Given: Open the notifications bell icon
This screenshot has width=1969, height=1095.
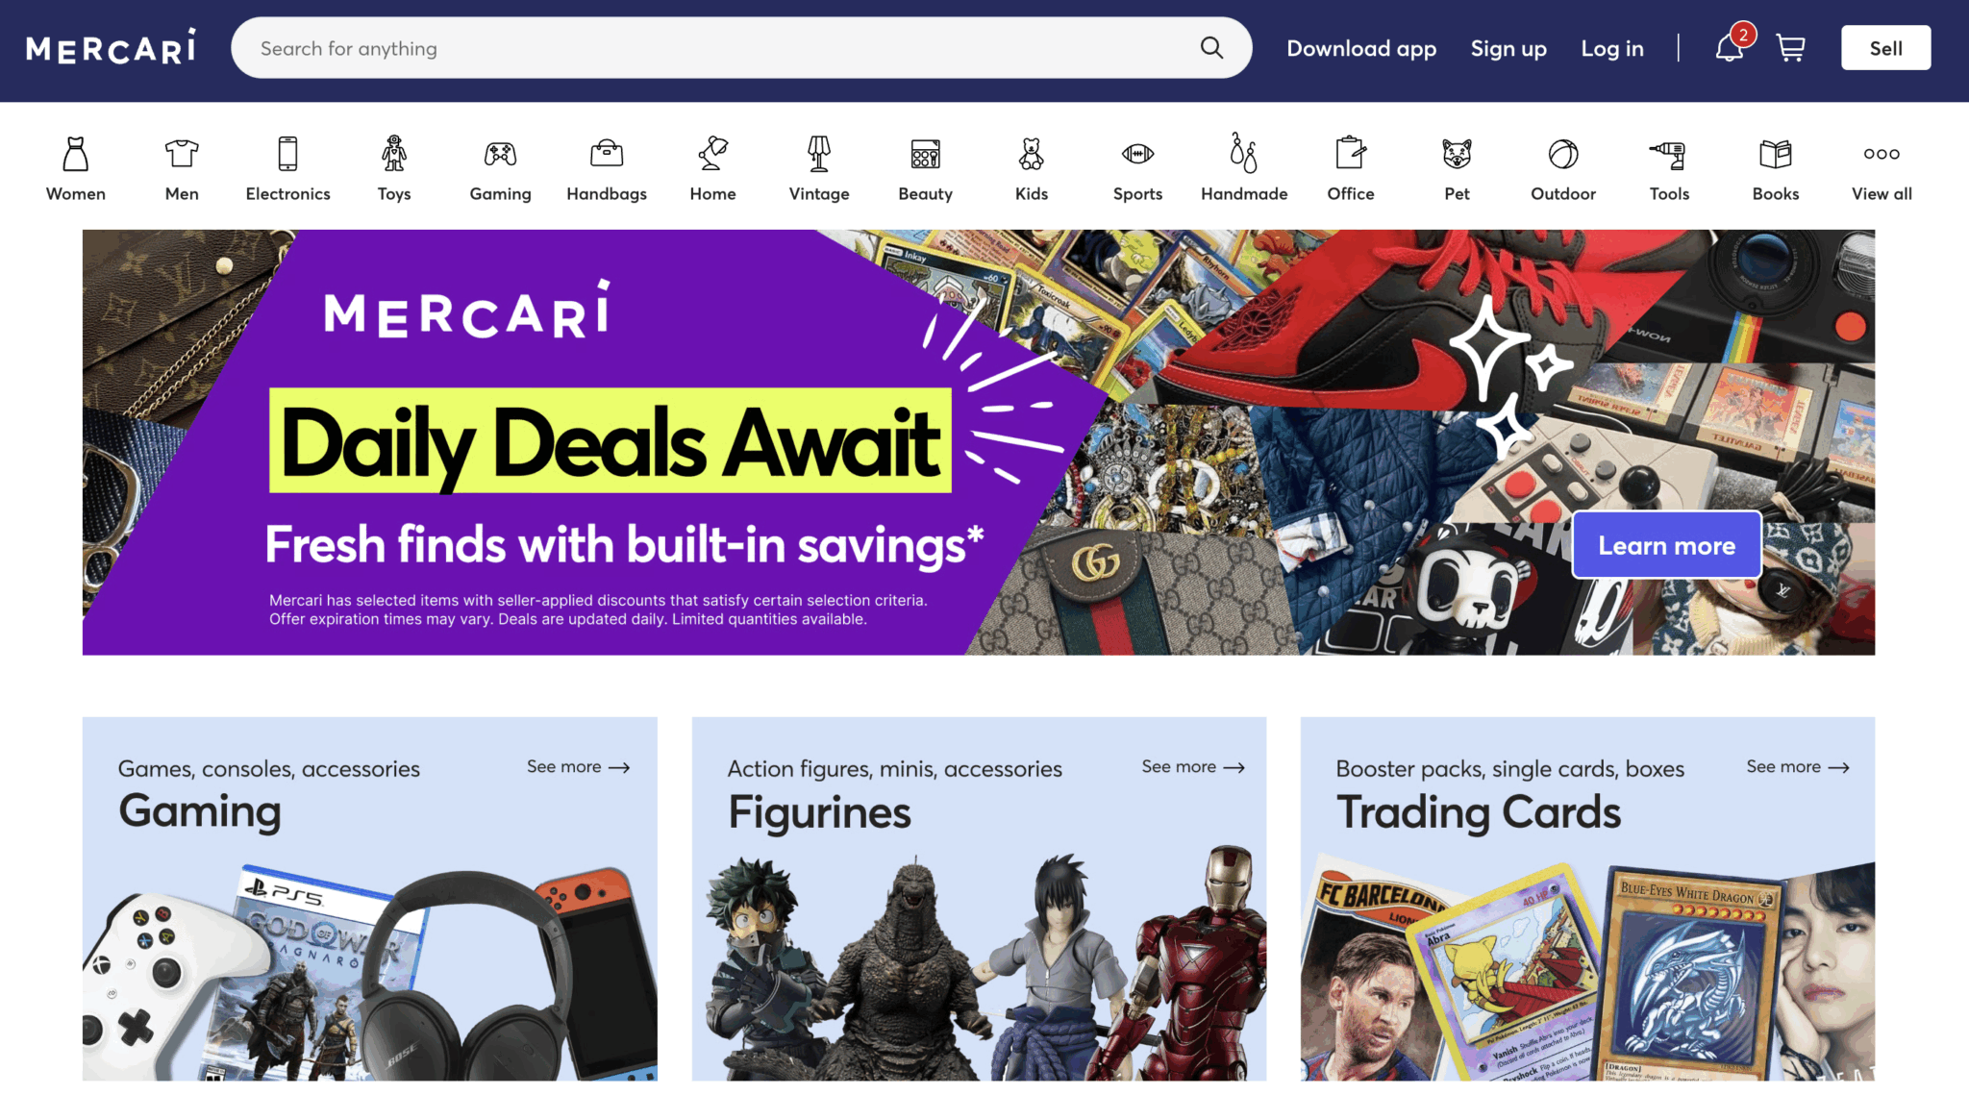Looking at the screenshot, I should point(1731,46).
